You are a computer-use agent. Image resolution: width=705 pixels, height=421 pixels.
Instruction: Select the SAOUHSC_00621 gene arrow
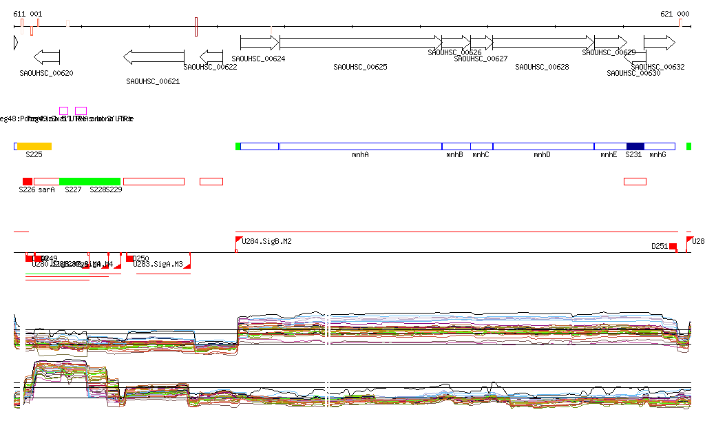tap(154, 57)
